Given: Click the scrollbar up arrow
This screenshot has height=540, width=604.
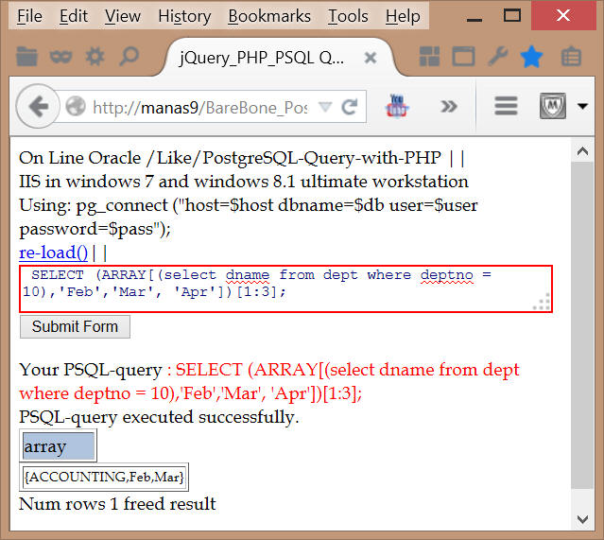Looking at the screenshot, I should pos(582,151).
